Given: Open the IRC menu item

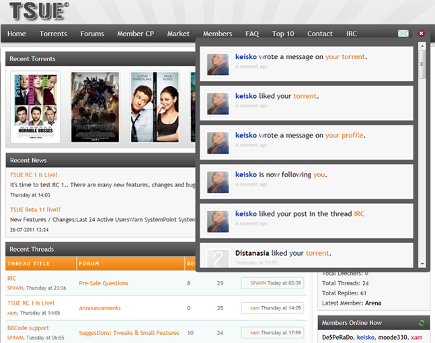Looking at the screenshot, I should click(x=352, y=34).
